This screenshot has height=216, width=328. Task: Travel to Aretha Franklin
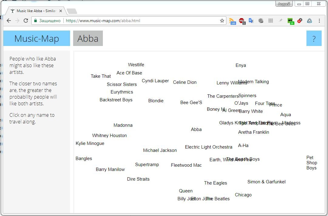tap(254, 132)
